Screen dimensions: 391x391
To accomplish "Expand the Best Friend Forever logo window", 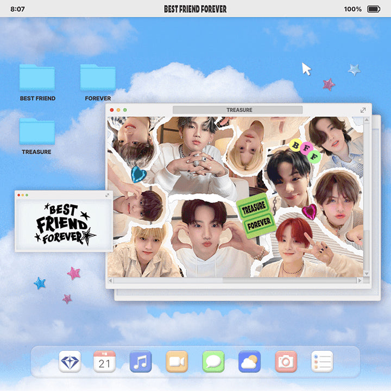I will click(107, 195).
